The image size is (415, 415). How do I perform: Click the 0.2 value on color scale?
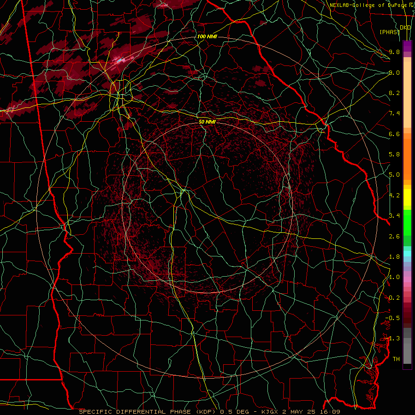tap(394, 298)
